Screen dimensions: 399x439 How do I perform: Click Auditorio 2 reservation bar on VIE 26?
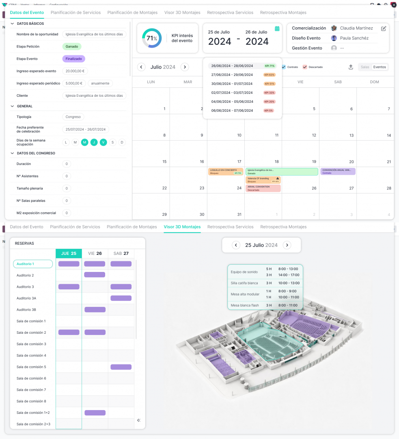[x=95, y=275]
